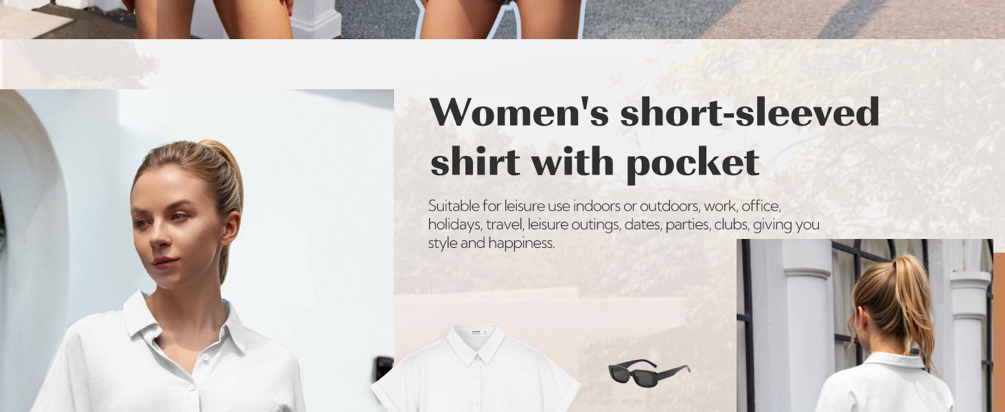This screenshot has height=412, width=1005.
Task: Click the brown strip at the right edge
Action: (x=999, y=332)
